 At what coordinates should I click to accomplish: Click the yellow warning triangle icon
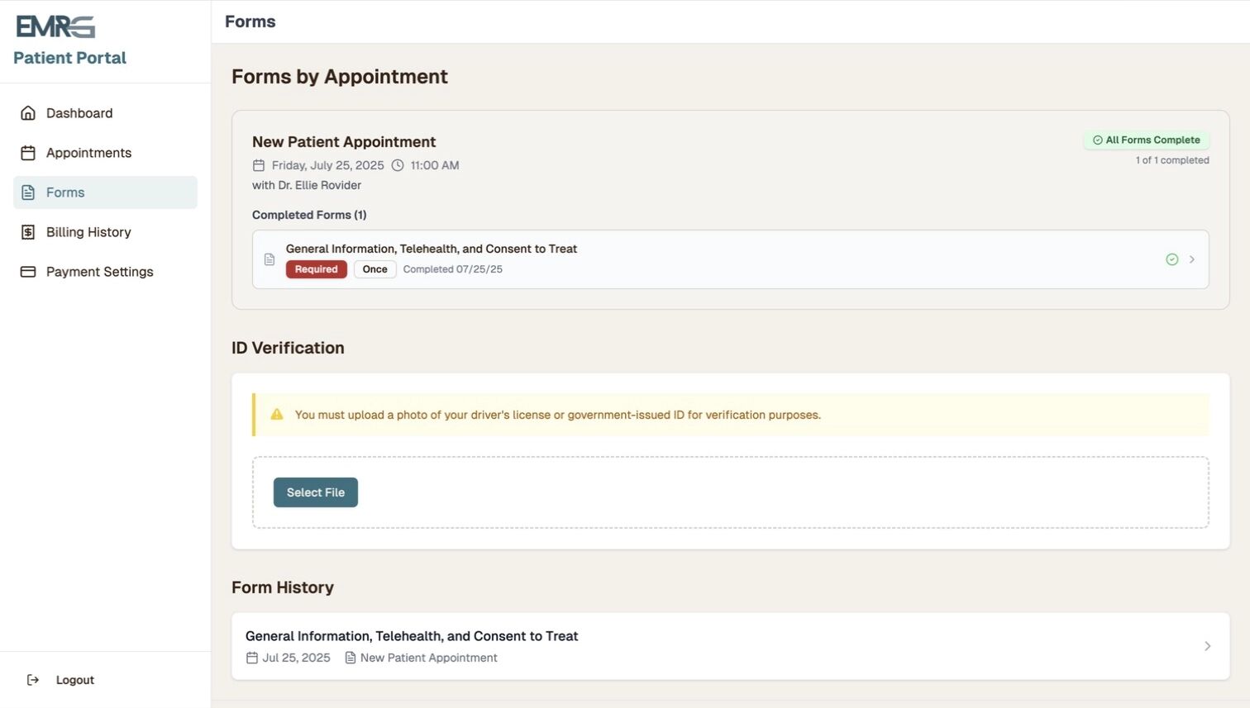277,415
